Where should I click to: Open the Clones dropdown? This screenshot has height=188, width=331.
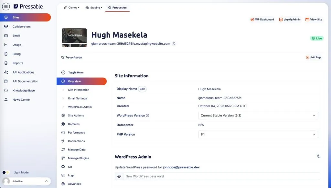pyautogui.click(x=72, y=8)
